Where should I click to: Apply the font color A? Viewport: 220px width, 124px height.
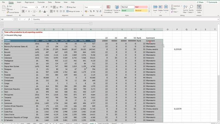pyautogui.click(x=45, y=11)
